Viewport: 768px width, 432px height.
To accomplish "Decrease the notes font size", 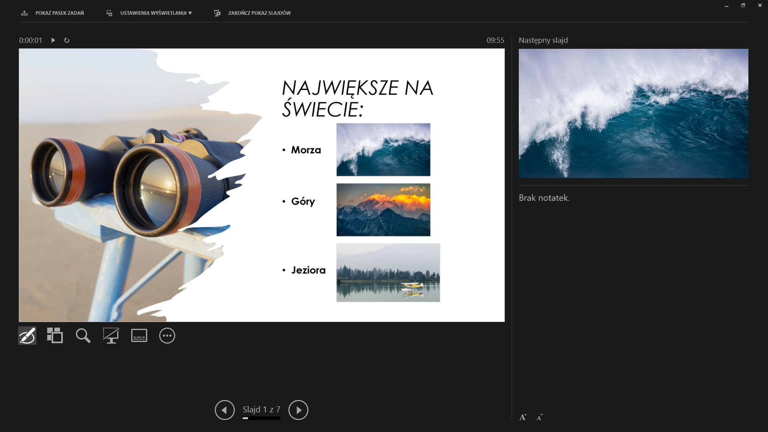I will pyautogui.click(x=540, y=417).
